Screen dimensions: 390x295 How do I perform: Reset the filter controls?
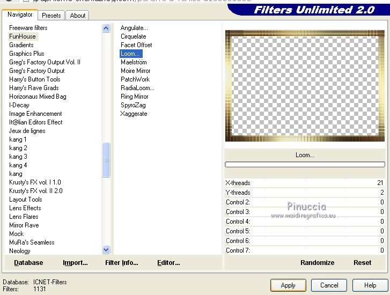point(363,263)
